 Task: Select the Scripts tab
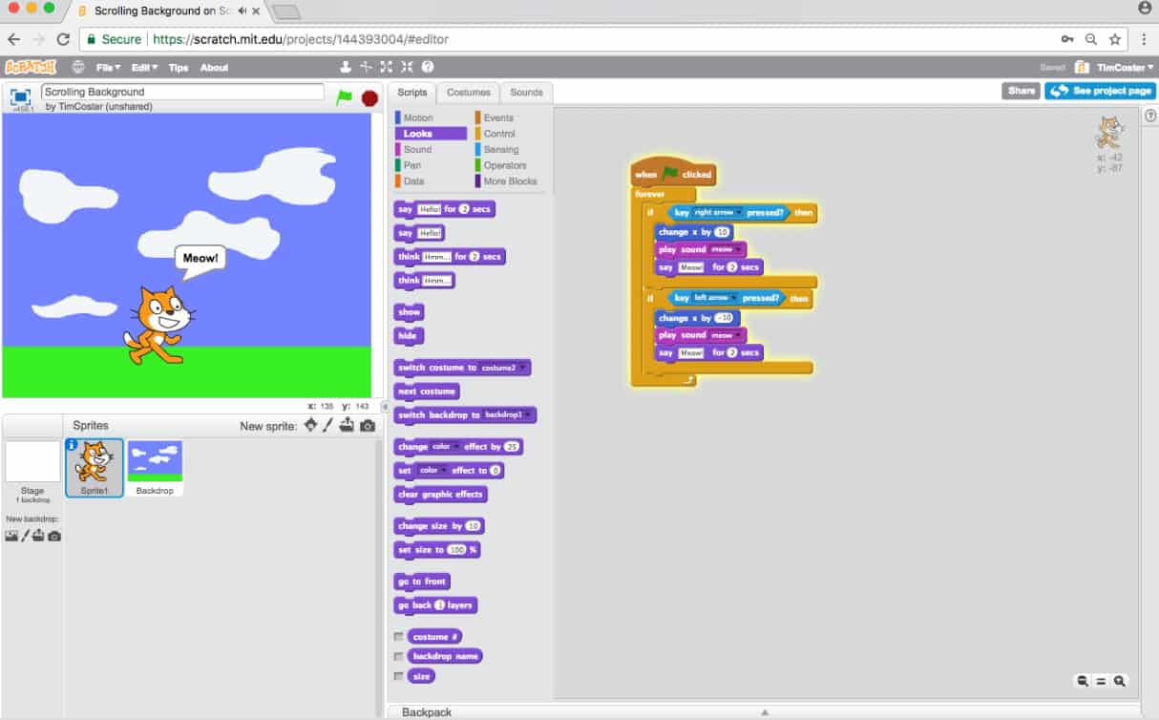tap(412, 93)
